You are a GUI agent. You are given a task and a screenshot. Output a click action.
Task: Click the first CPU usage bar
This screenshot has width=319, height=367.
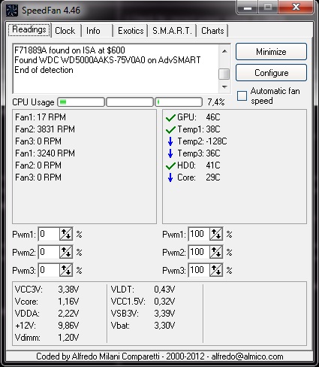tap(81, 102)
